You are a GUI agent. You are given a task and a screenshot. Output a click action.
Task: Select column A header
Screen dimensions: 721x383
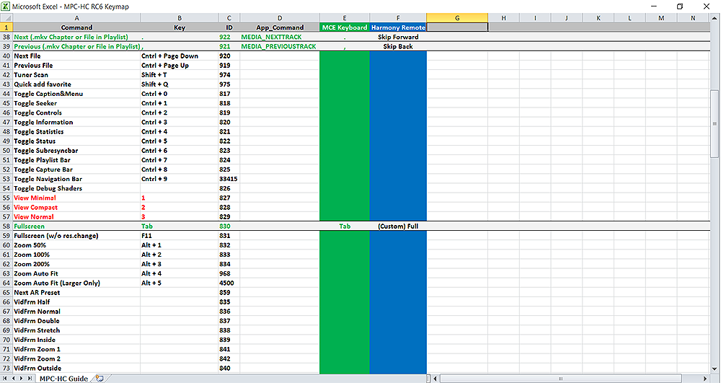[x=76, y=18]
